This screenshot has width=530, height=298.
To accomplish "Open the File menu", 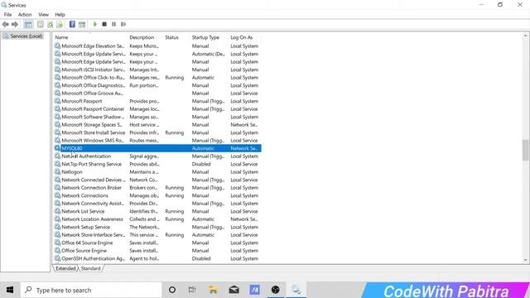I will click(x=7, y=15).
